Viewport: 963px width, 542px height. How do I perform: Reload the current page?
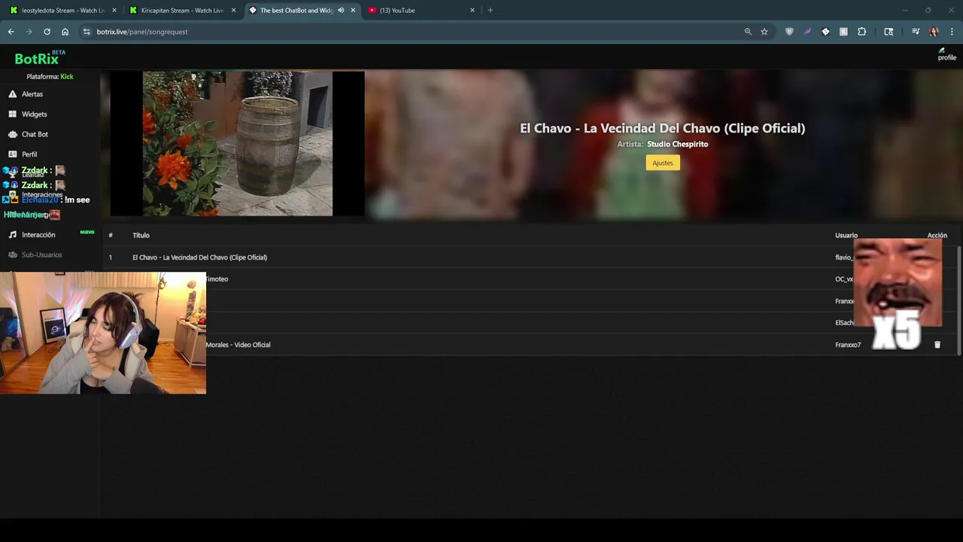click(47, 32)
